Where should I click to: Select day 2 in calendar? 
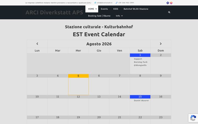tap(161, 55)
